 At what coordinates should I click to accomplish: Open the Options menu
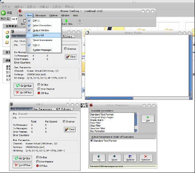pos(53,15)
